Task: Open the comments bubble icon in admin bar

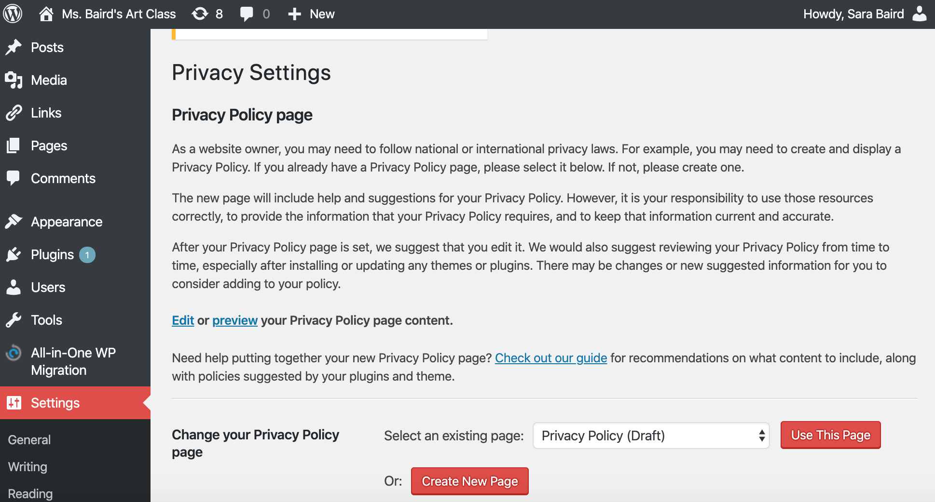Action: coord(247,14)
